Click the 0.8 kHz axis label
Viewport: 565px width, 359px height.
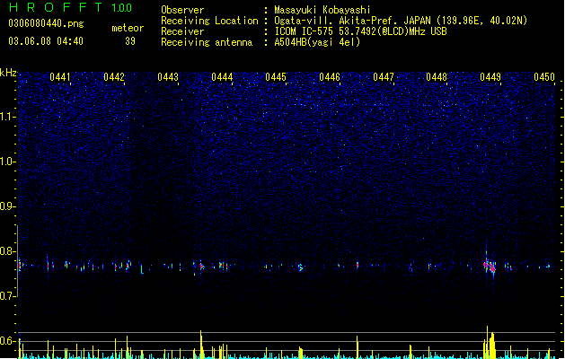(x=7, y=251)
